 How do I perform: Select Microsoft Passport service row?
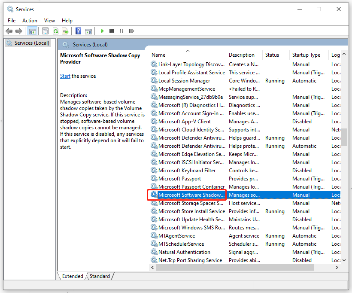tap(245, 178)
